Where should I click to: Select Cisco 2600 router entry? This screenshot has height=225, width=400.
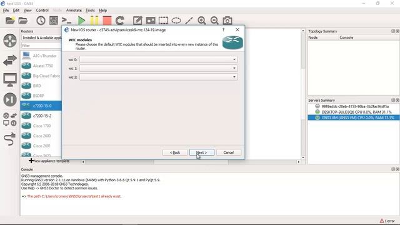click(x=41, y=136)
